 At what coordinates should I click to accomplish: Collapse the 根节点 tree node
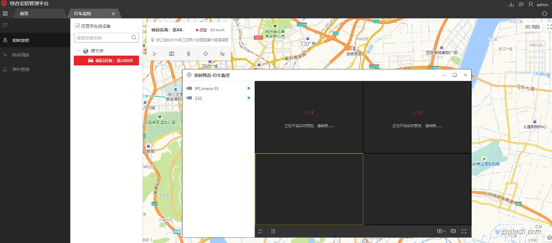tap(79, 51)
